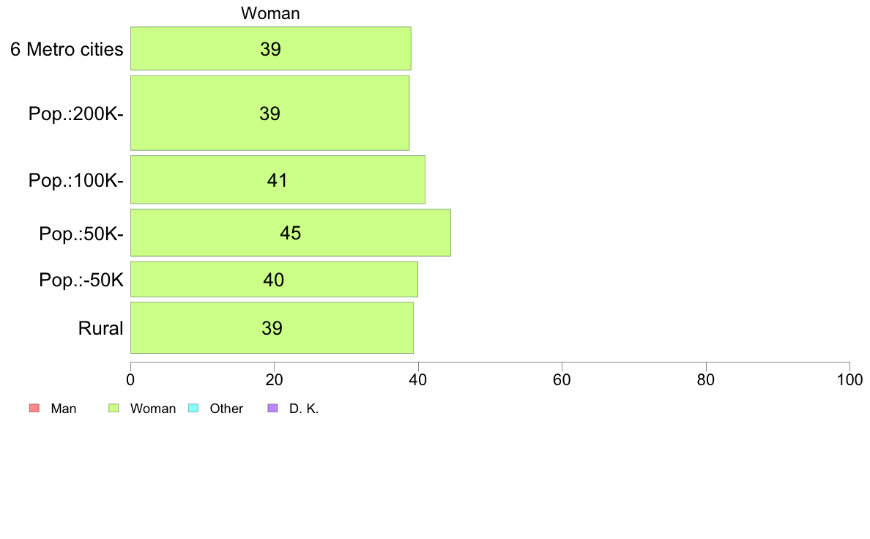Click the cyan Other legend swatch
Screen dimensions: 870x539
click(x=193, y=408)
